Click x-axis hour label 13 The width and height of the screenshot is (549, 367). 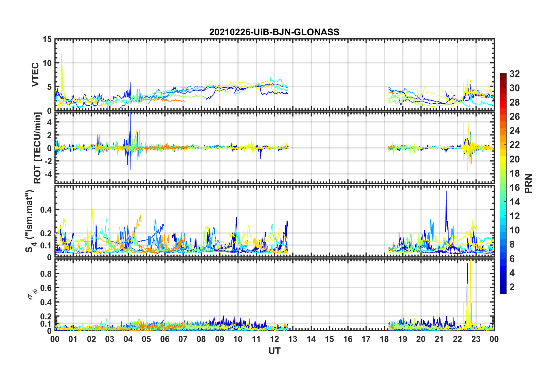293,339
